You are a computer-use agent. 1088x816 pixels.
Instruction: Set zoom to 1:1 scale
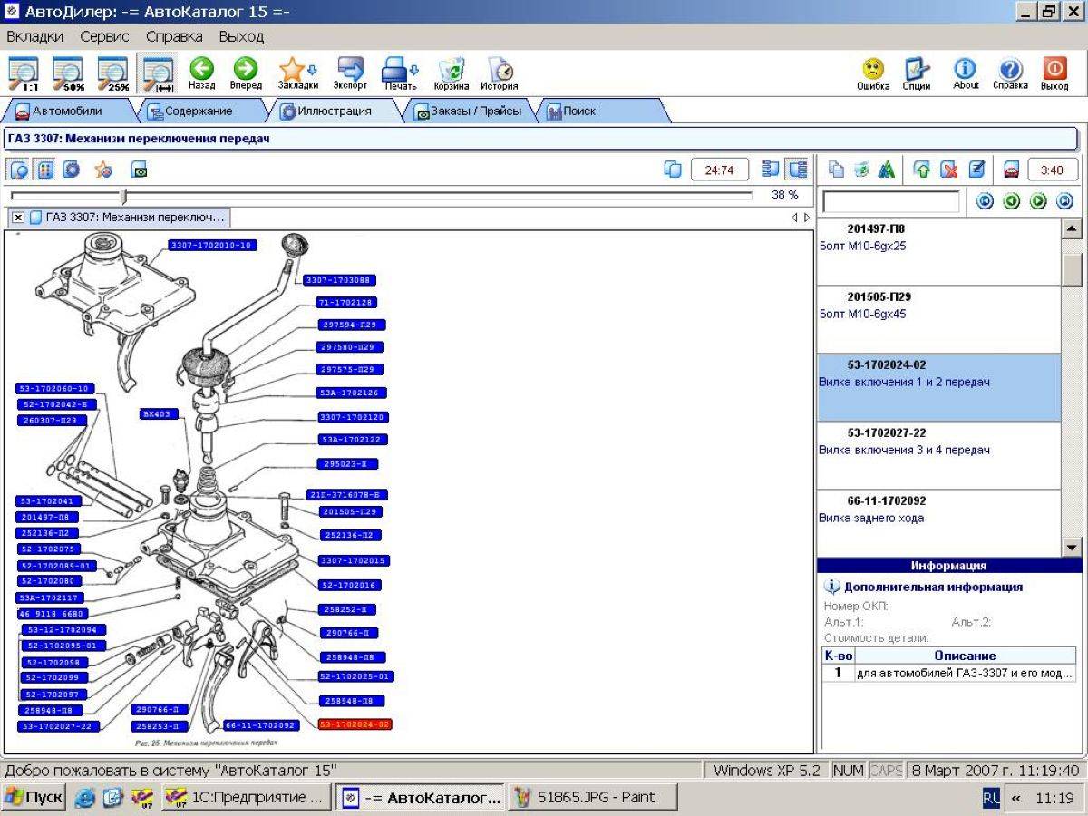pos(24,73)
